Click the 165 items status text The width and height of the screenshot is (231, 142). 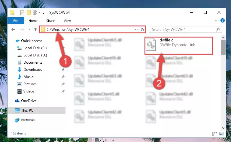click(19, 133)
